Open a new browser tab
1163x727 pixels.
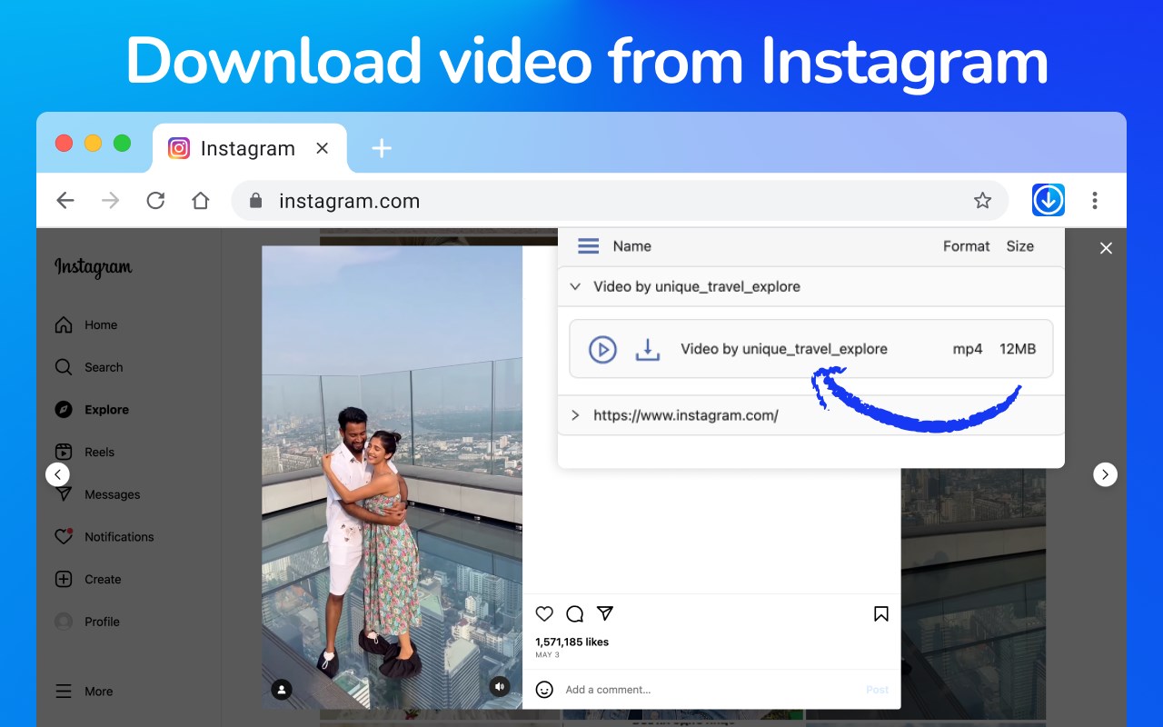[x=382, y=148]
